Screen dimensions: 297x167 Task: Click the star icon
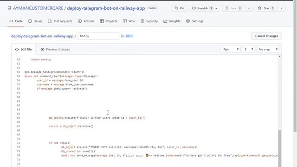point(259,8)
